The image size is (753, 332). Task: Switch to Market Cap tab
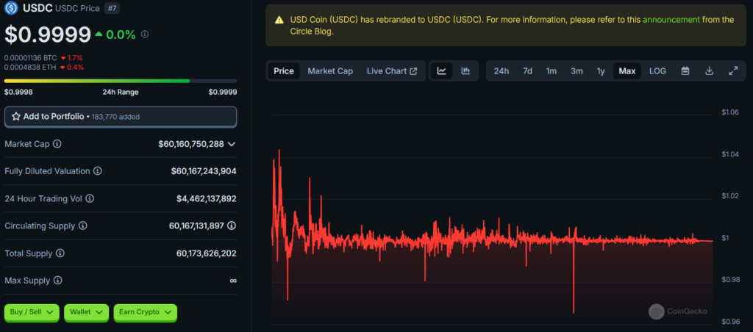click(330, 71)
